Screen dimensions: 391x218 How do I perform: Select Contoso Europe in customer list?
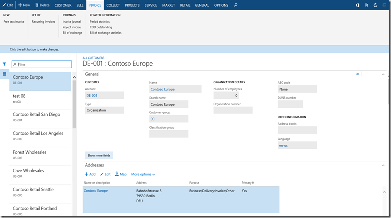pos(40,81)
